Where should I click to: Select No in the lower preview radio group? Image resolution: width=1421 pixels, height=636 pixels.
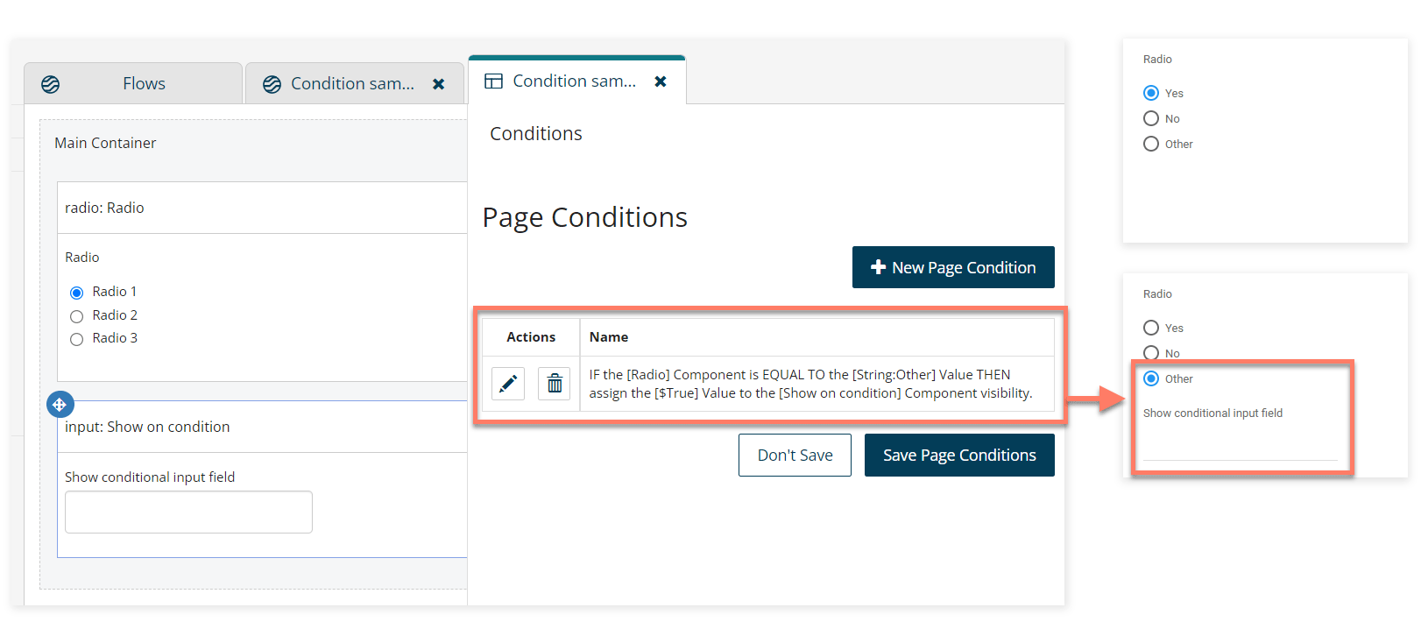pyautogui.click(x=1151, y=353)
